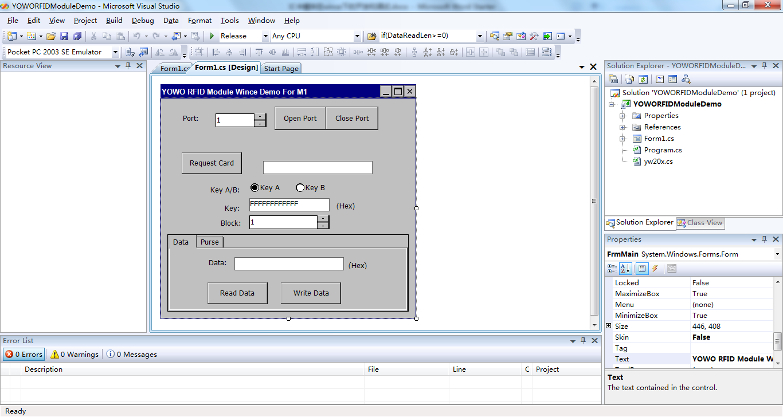The height and width of the screenshot is (417, 783).
Task: Open file using the Open File icon
Action: [x=51, y=36]
